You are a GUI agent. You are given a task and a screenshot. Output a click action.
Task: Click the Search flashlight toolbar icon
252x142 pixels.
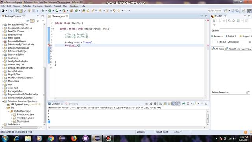click(93, 11)
